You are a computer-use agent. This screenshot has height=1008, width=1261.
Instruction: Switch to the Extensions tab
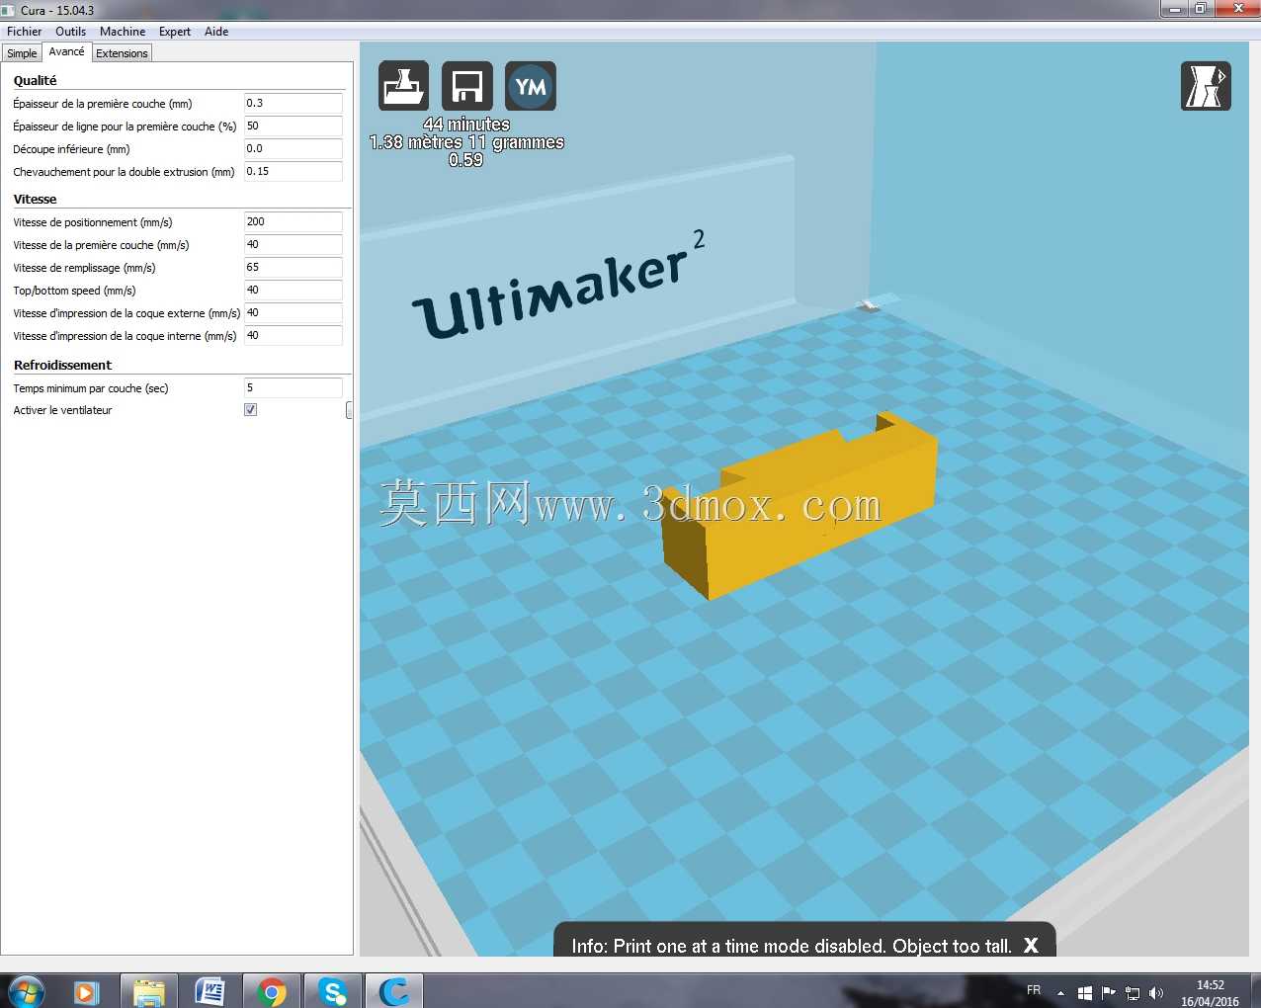click(x=122, y=53)
